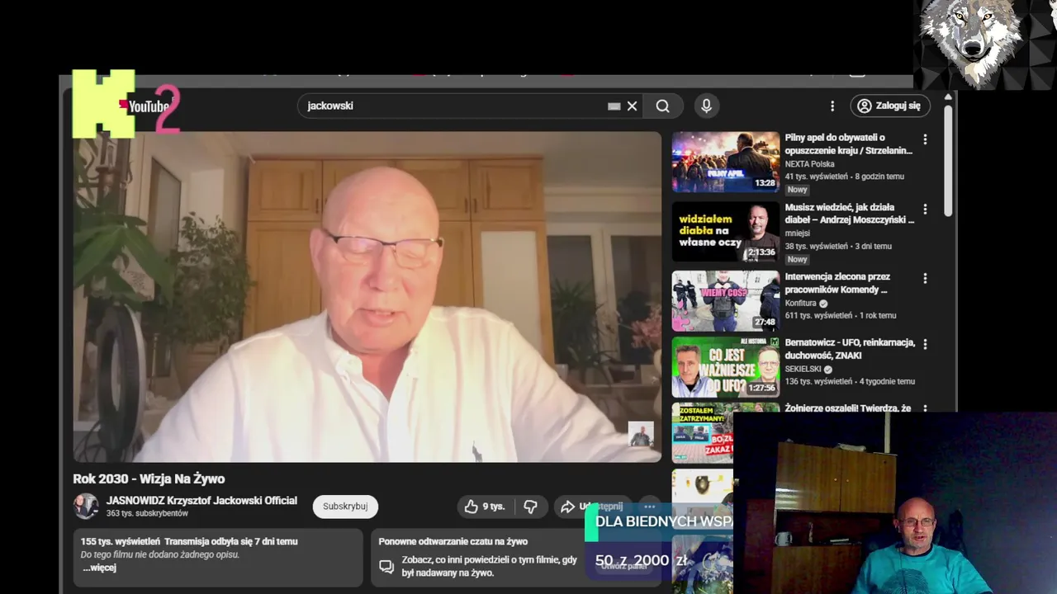This screenshot has width=1057, height=594.
Task: Click the search magnifier button
Action: tap(662, 106)
